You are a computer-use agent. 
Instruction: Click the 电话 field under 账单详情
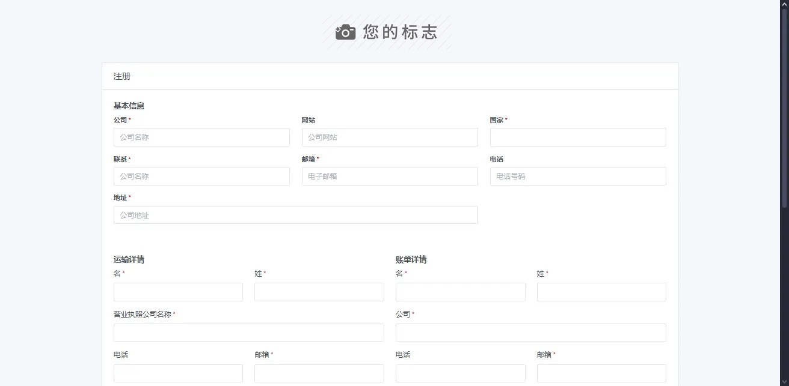[460, 373]
